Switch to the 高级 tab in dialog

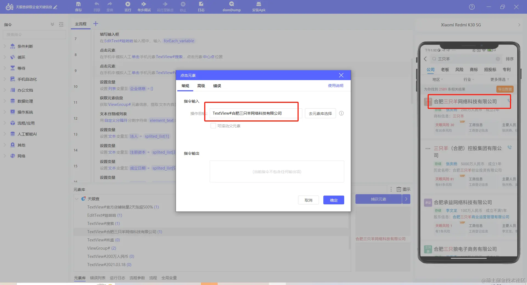[x=201, y=86]
